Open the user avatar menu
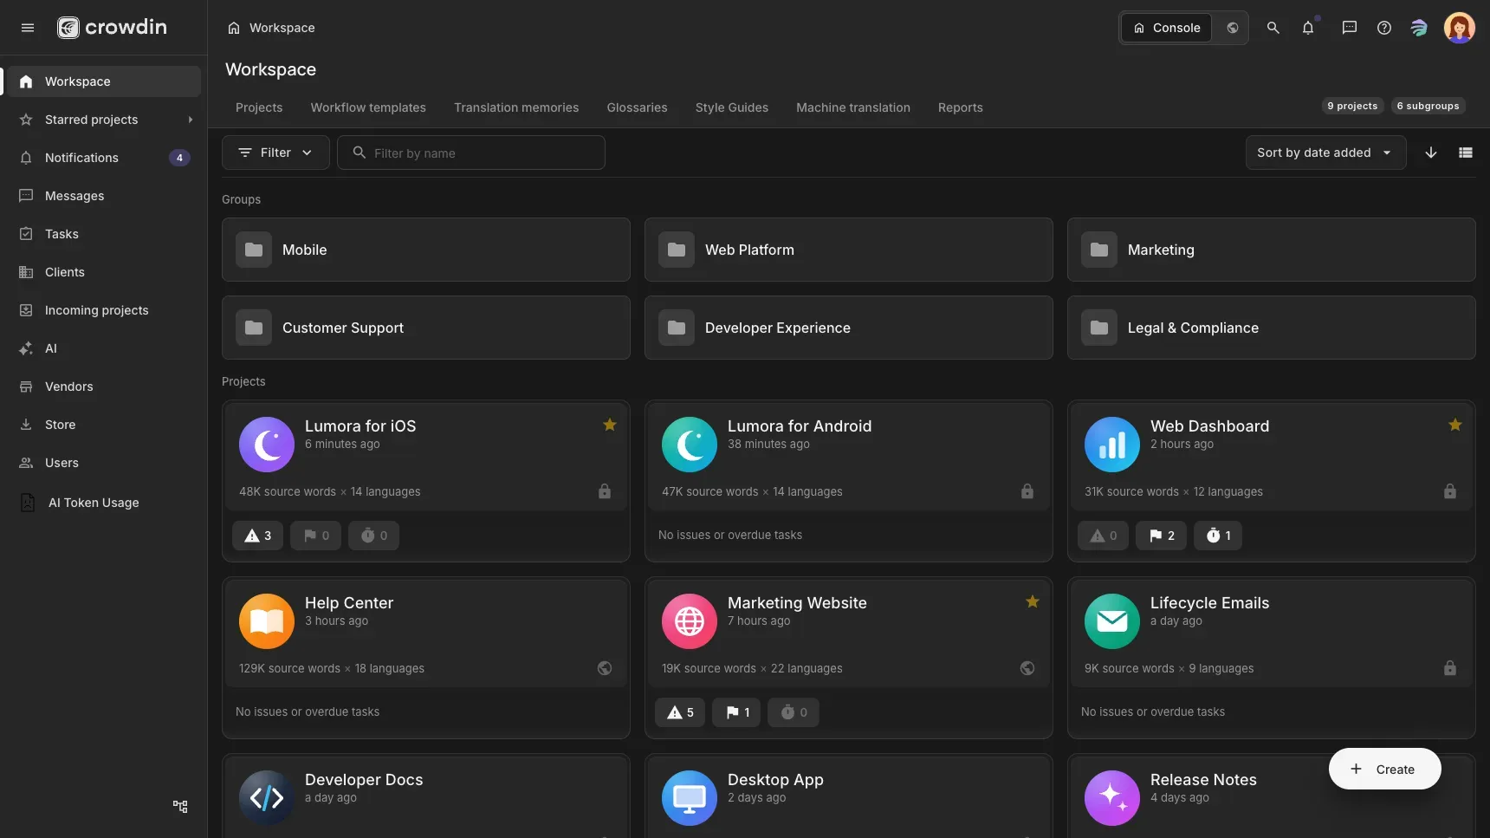This screenshot has height=838, width=1490. click(x=1459, y=28)
